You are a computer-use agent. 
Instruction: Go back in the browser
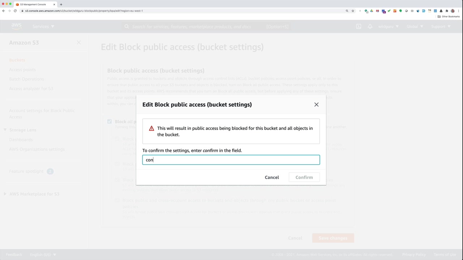coord(4,11)
